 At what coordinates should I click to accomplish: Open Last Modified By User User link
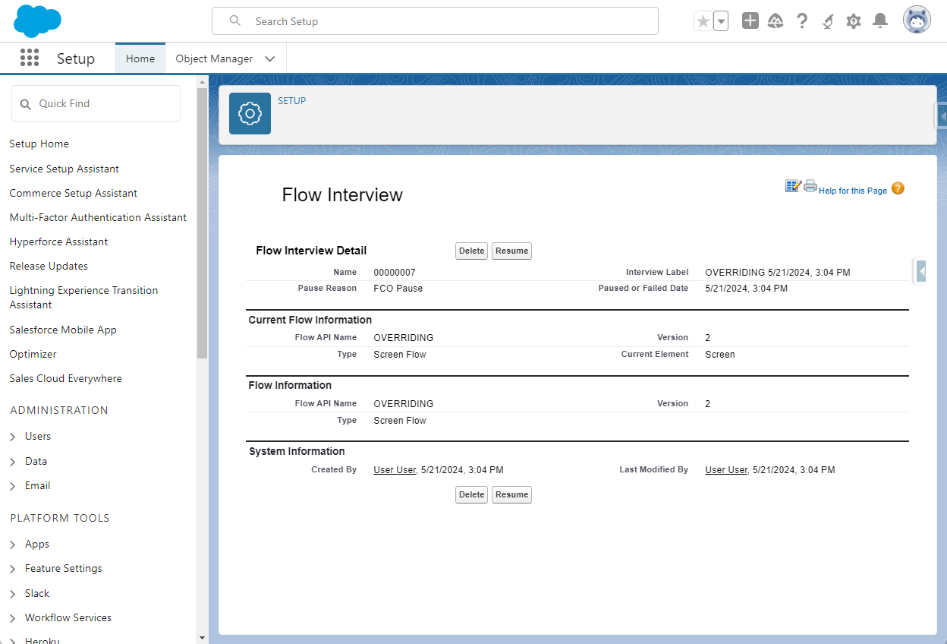coord(726,470)
